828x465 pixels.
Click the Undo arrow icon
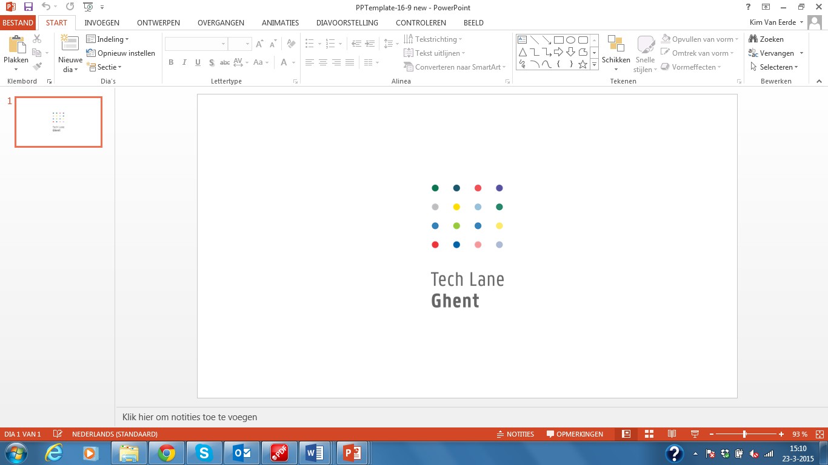click(x=46, y=7)
